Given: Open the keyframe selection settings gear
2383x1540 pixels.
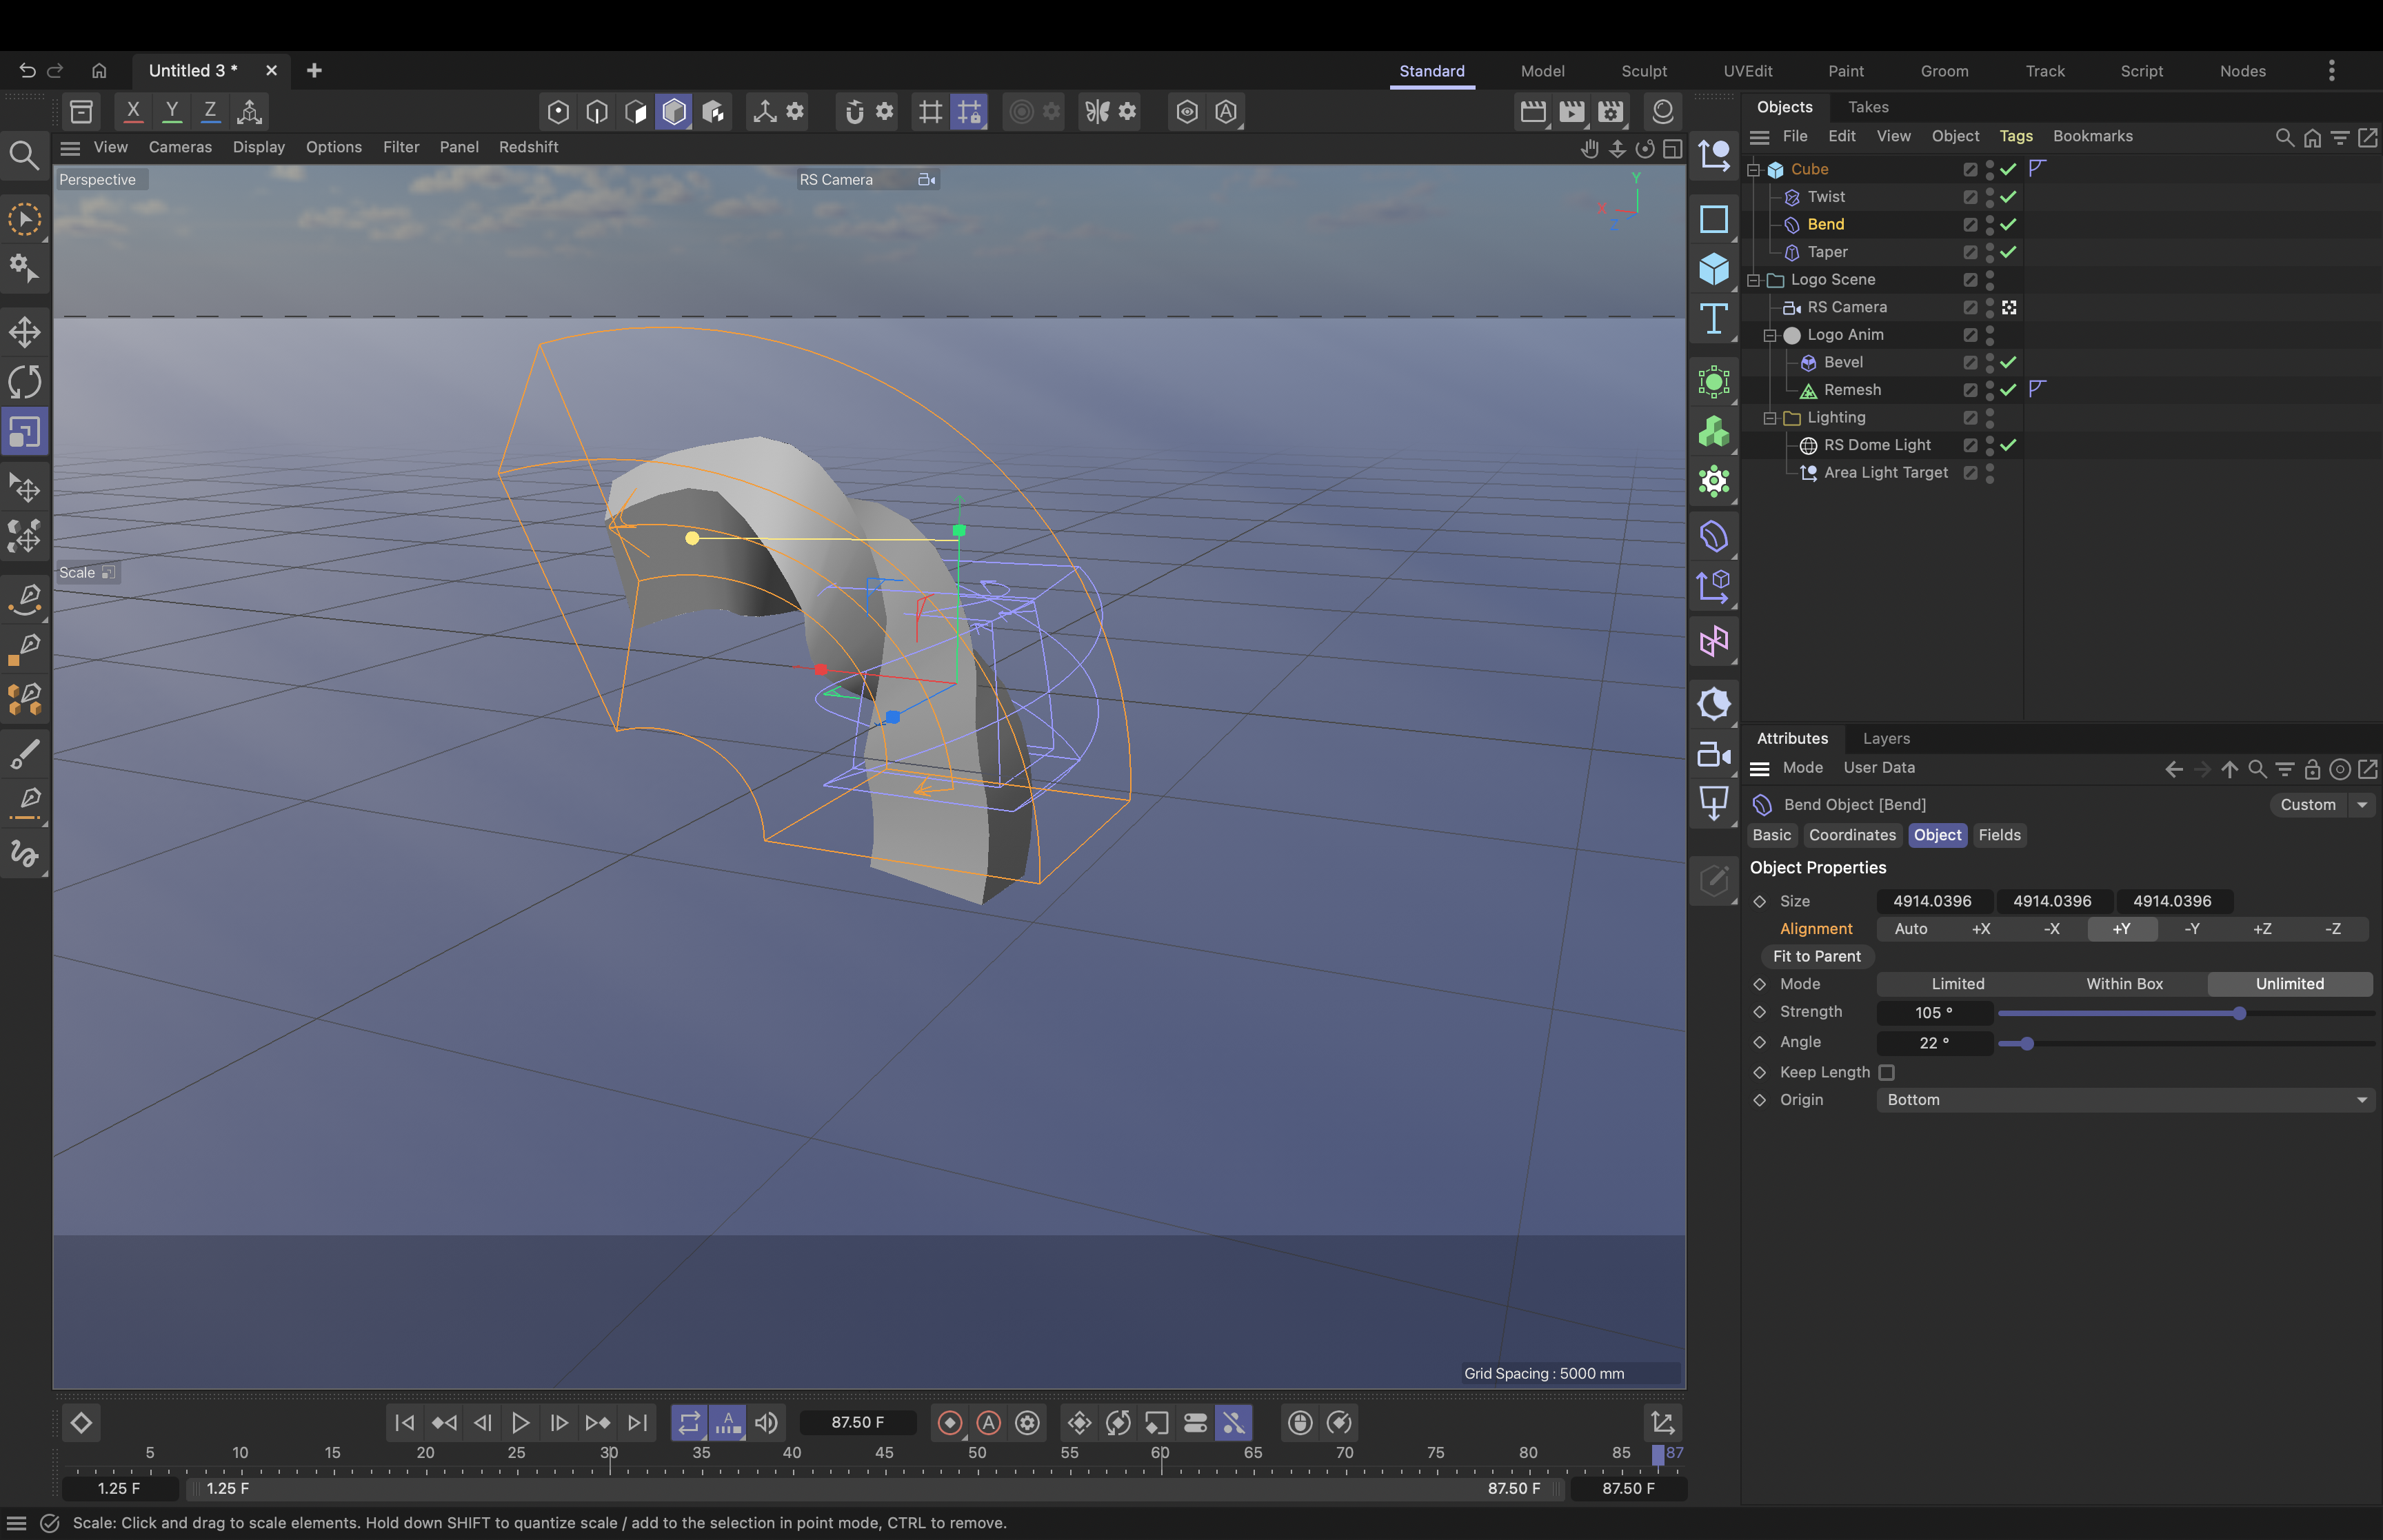Looking at the screenshot, I should point(1027,1422).
